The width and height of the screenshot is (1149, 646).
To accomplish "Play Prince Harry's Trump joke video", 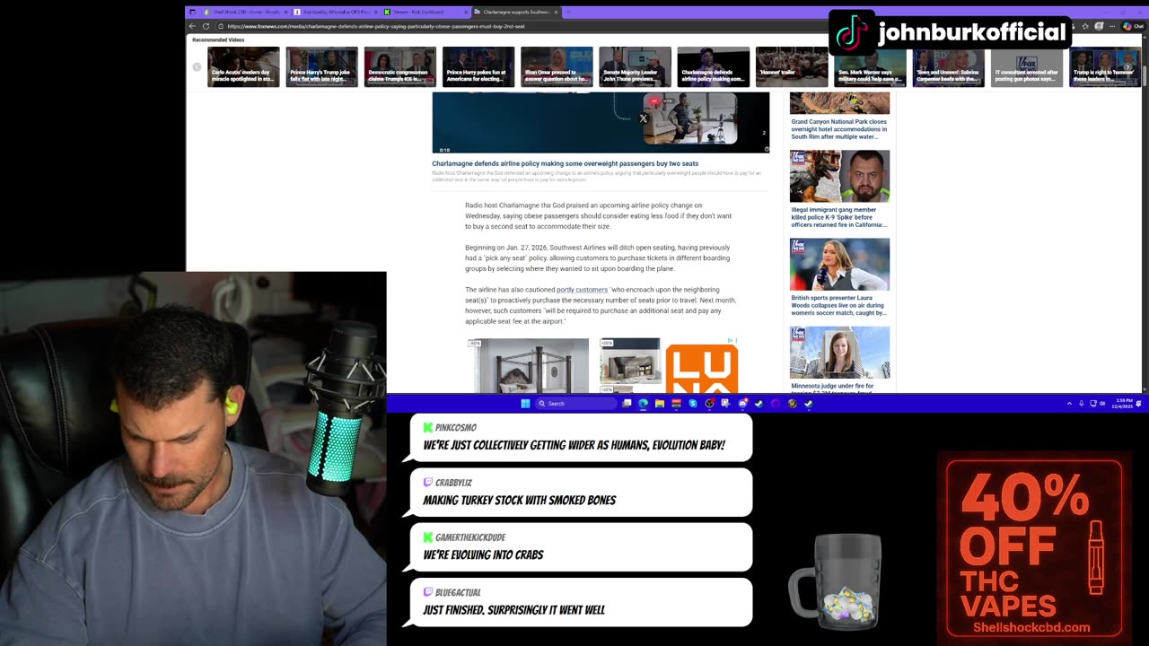I will 321,66.
